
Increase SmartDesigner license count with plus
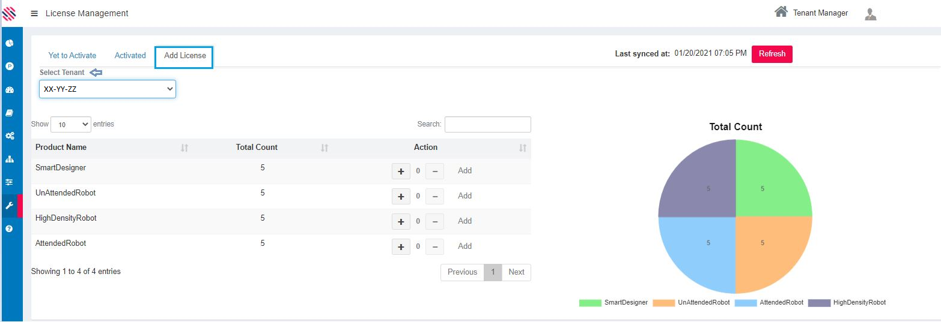[x=401, y=171]
